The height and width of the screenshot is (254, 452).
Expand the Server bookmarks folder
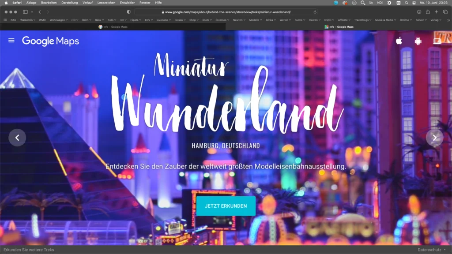tap(421, 20)
